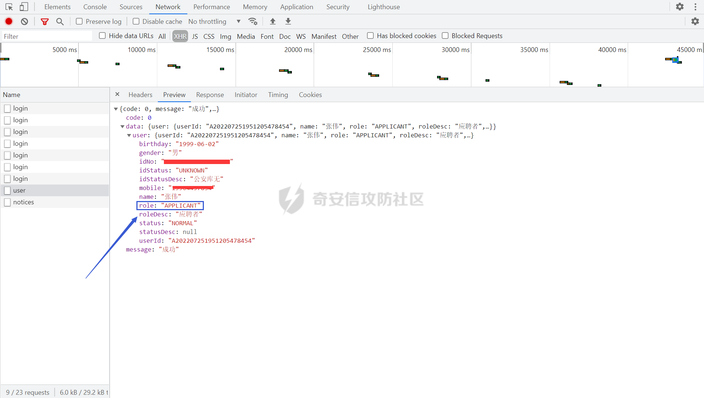This screenshot has height=398, width=704.
Task: Show the Initiator tab of request
Action: click(x=246, y=95)
